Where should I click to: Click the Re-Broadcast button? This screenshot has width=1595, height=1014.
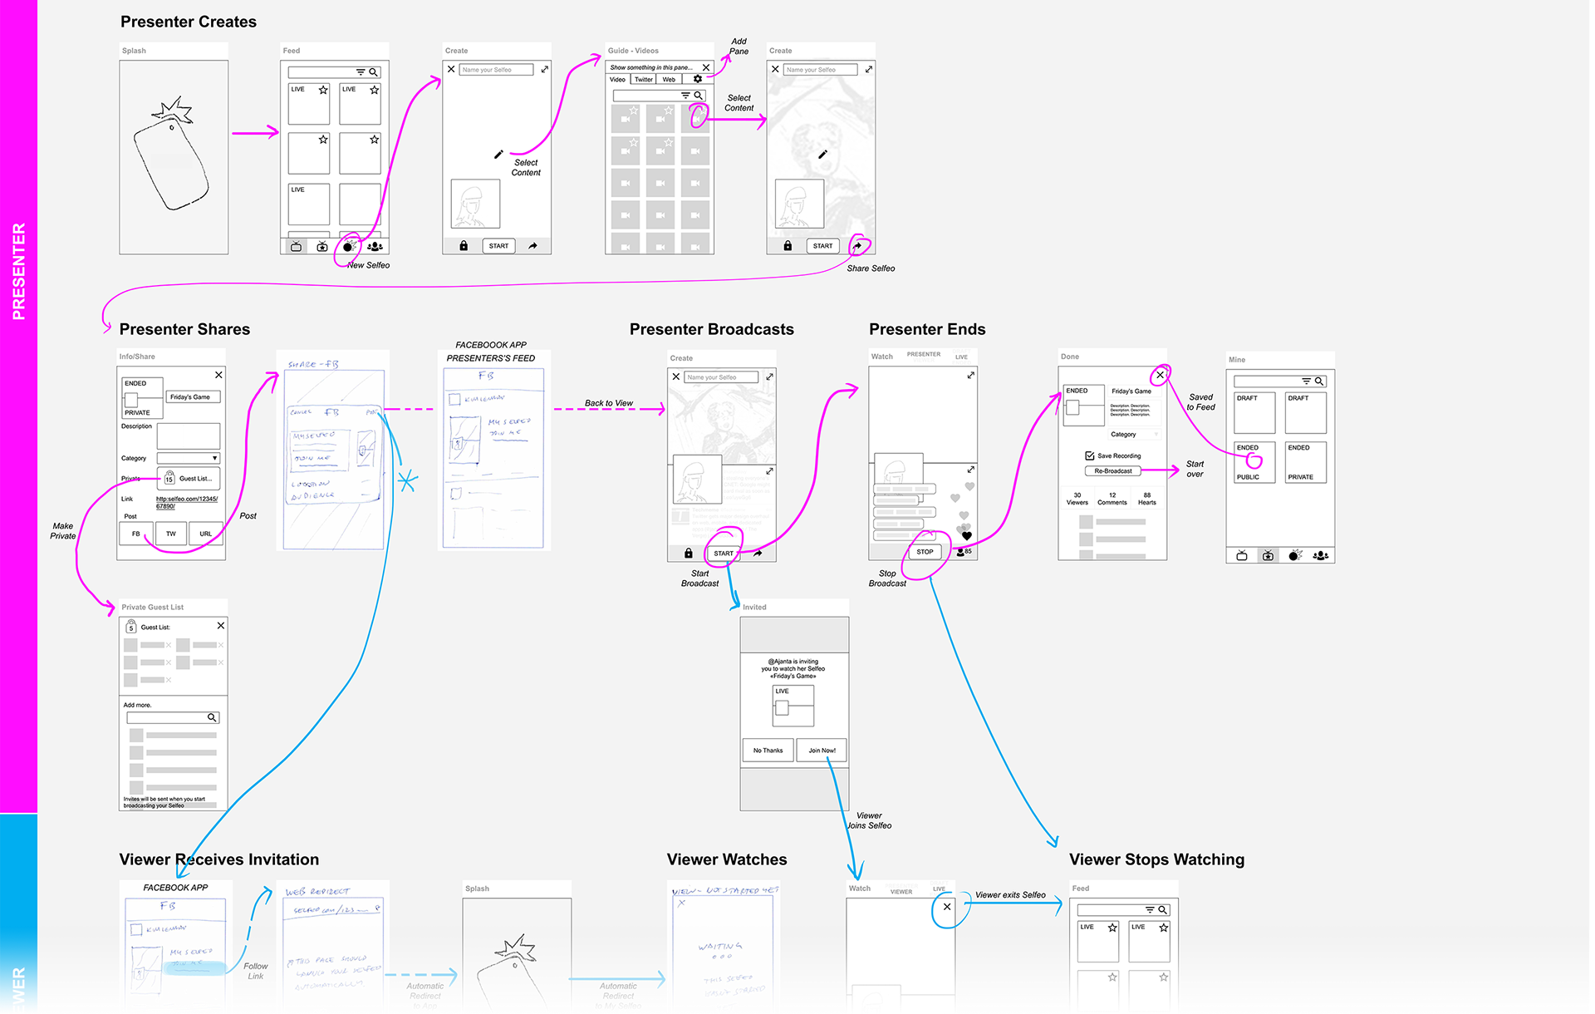click(1112, 471)
